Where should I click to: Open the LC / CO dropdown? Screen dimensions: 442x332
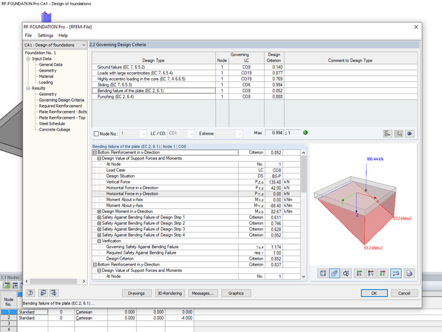click(x=191, y=134)
